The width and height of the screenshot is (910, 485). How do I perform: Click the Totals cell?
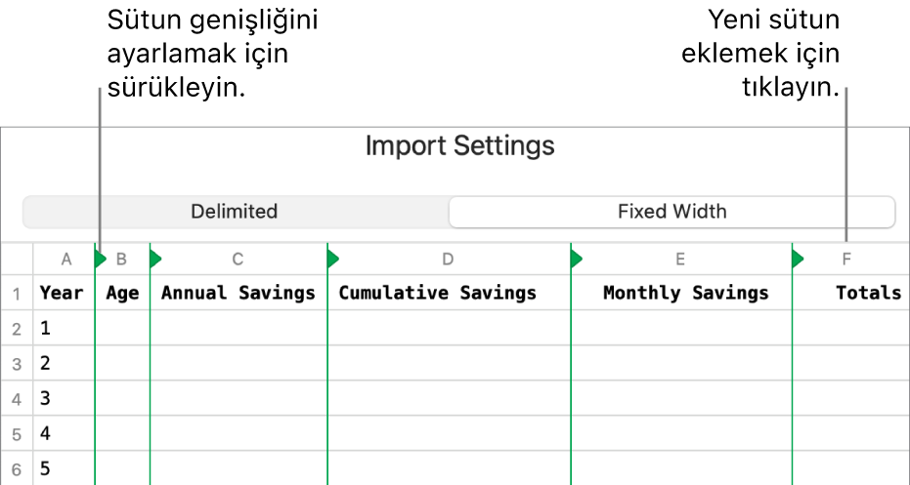pyautogui.click(x=868, y=293)
